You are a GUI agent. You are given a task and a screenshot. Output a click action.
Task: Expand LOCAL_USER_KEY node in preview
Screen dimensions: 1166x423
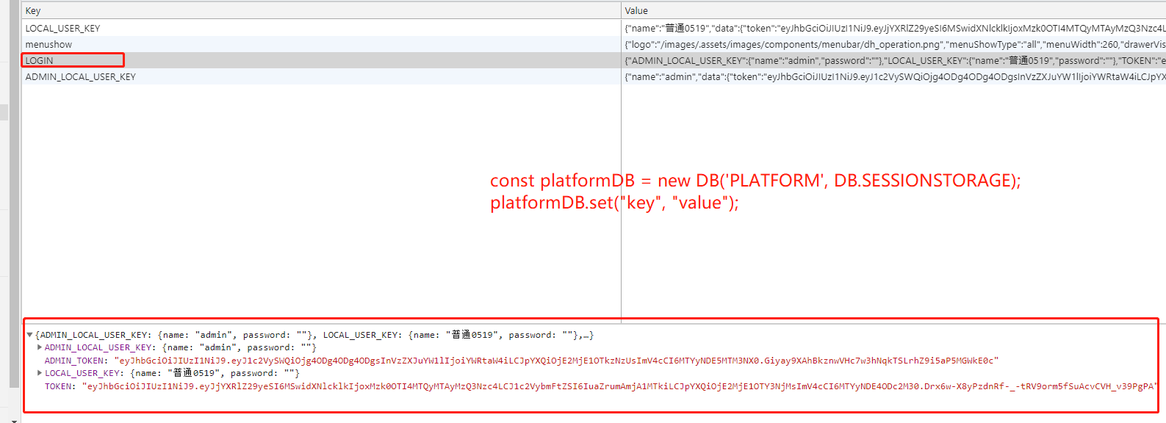pos(40,373)
